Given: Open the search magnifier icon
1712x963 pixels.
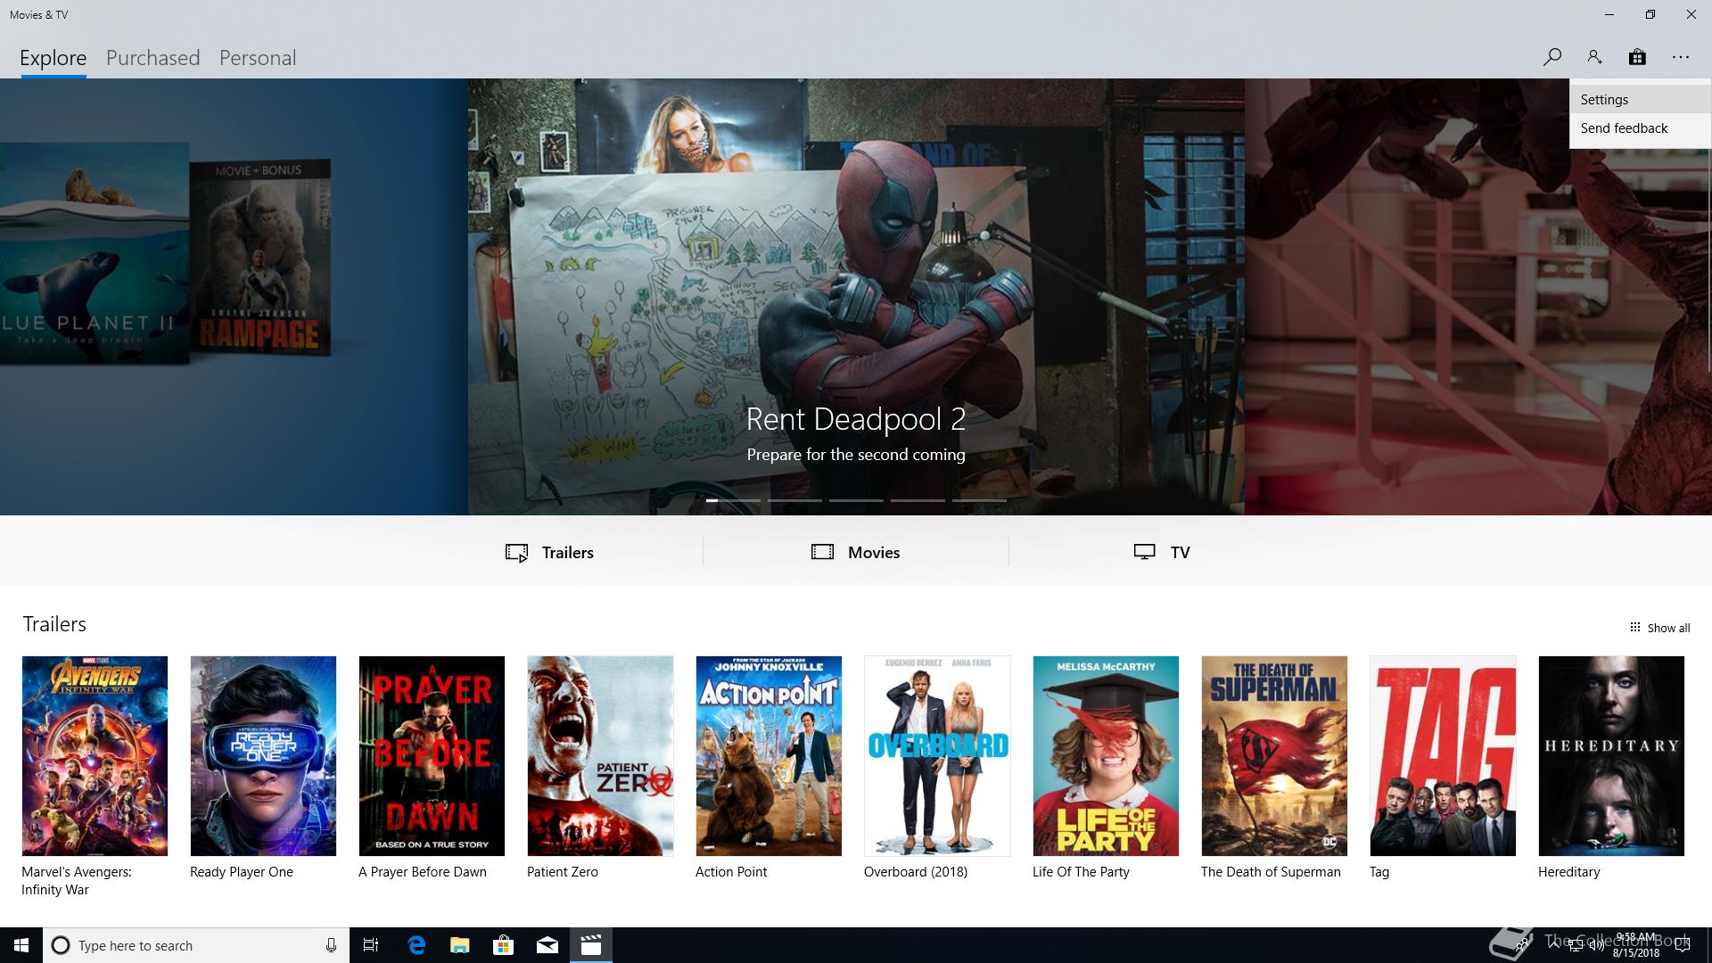Looking at the screenshot, I should (x=1551, y=57).
